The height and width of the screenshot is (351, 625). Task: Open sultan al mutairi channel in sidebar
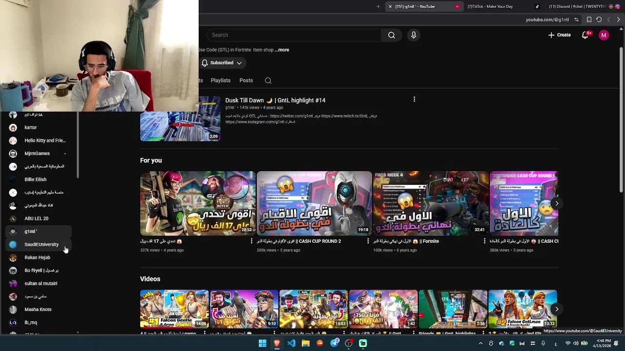click(39, 283)
